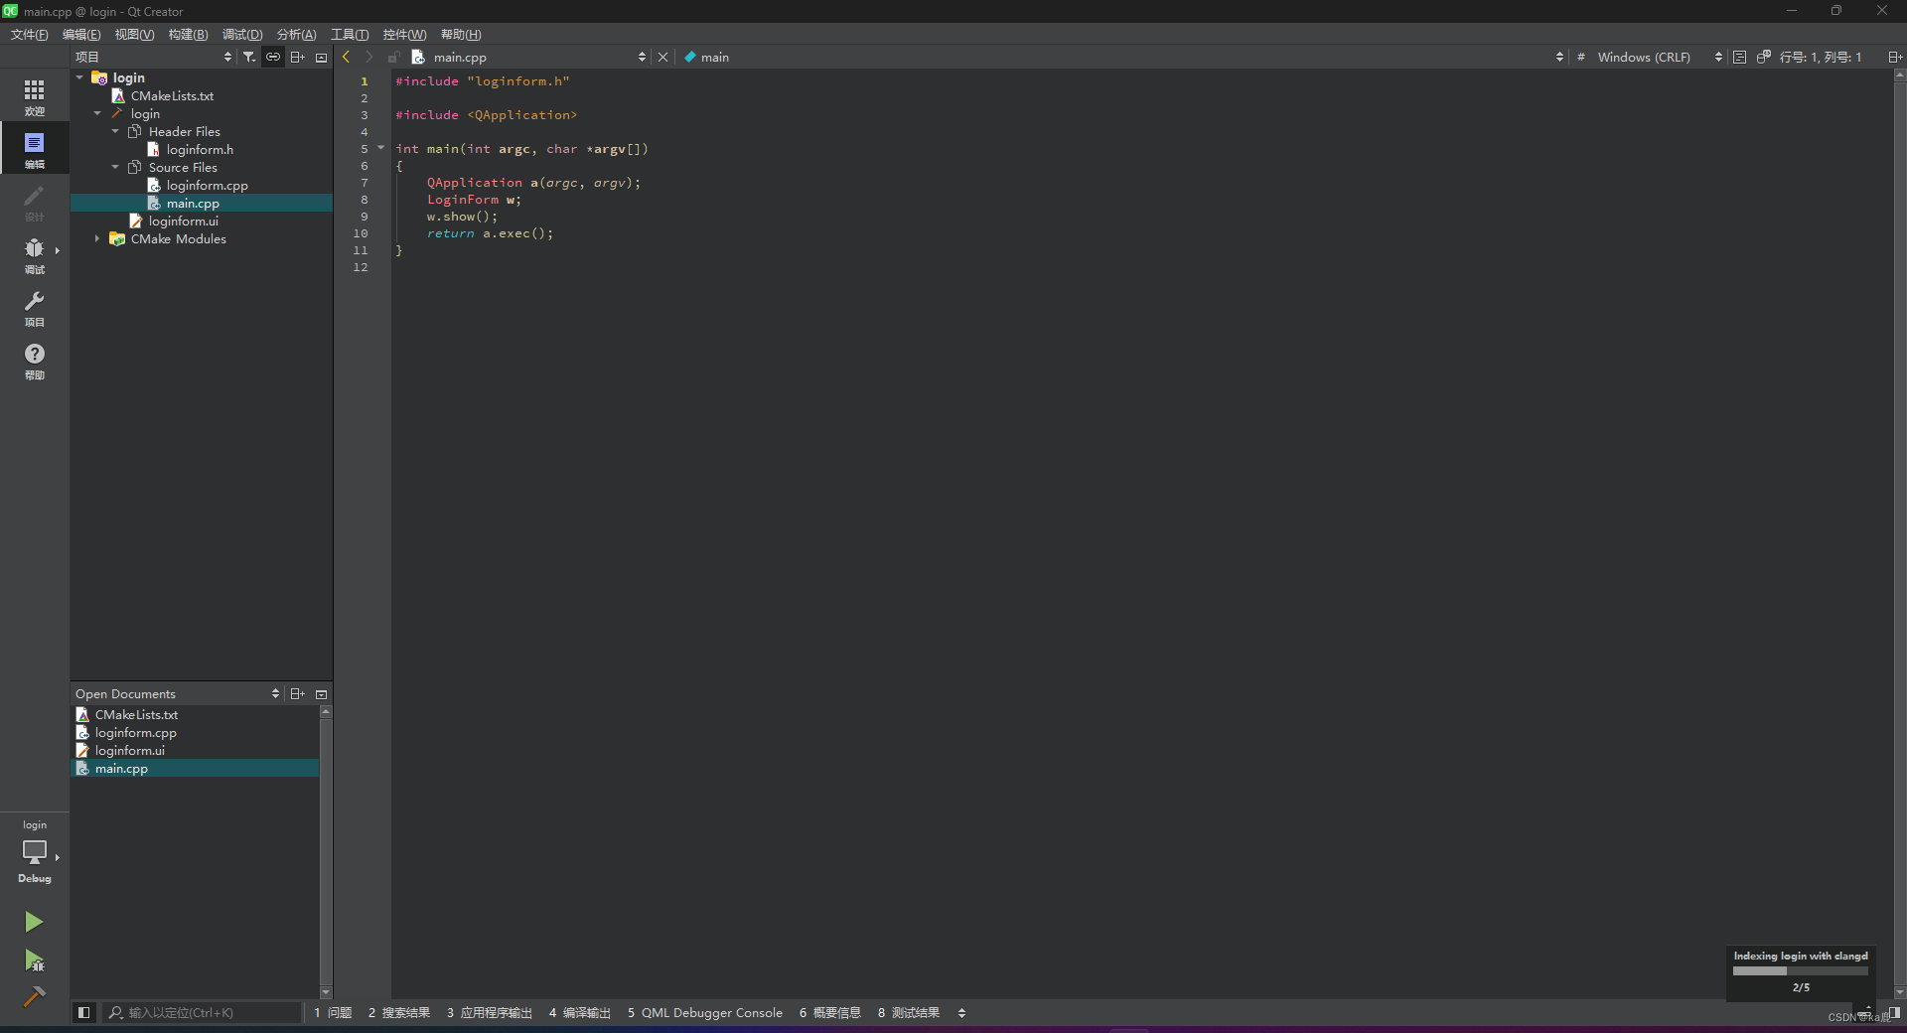Split the Open Documents panel

[x=297, y=693]
